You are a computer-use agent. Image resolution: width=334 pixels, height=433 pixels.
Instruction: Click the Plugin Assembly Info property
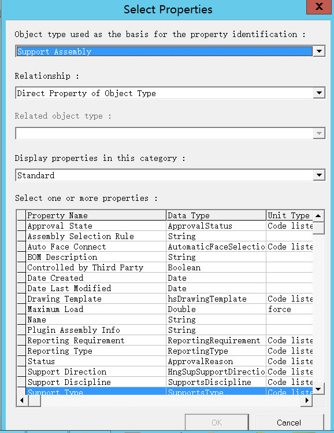tap(73, 330)
